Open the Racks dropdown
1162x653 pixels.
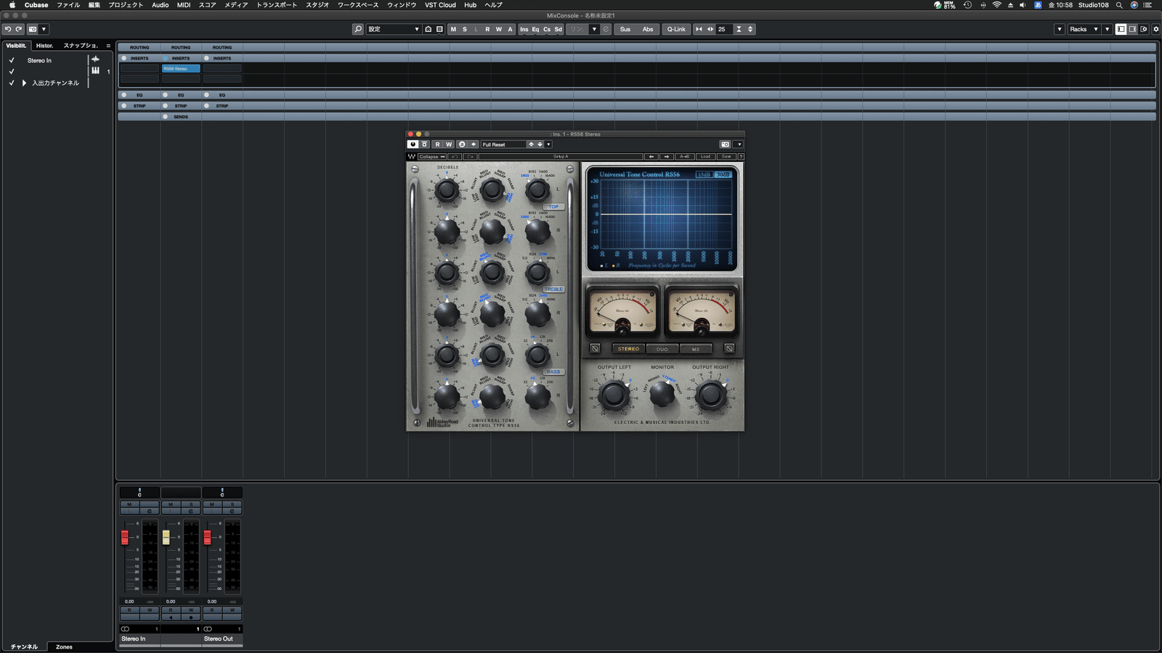pos(1084,29)
